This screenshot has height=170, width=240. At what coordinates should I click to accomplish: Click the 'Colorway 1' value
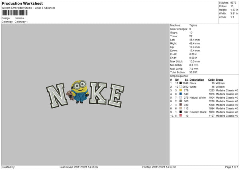[x=21, y=22]
